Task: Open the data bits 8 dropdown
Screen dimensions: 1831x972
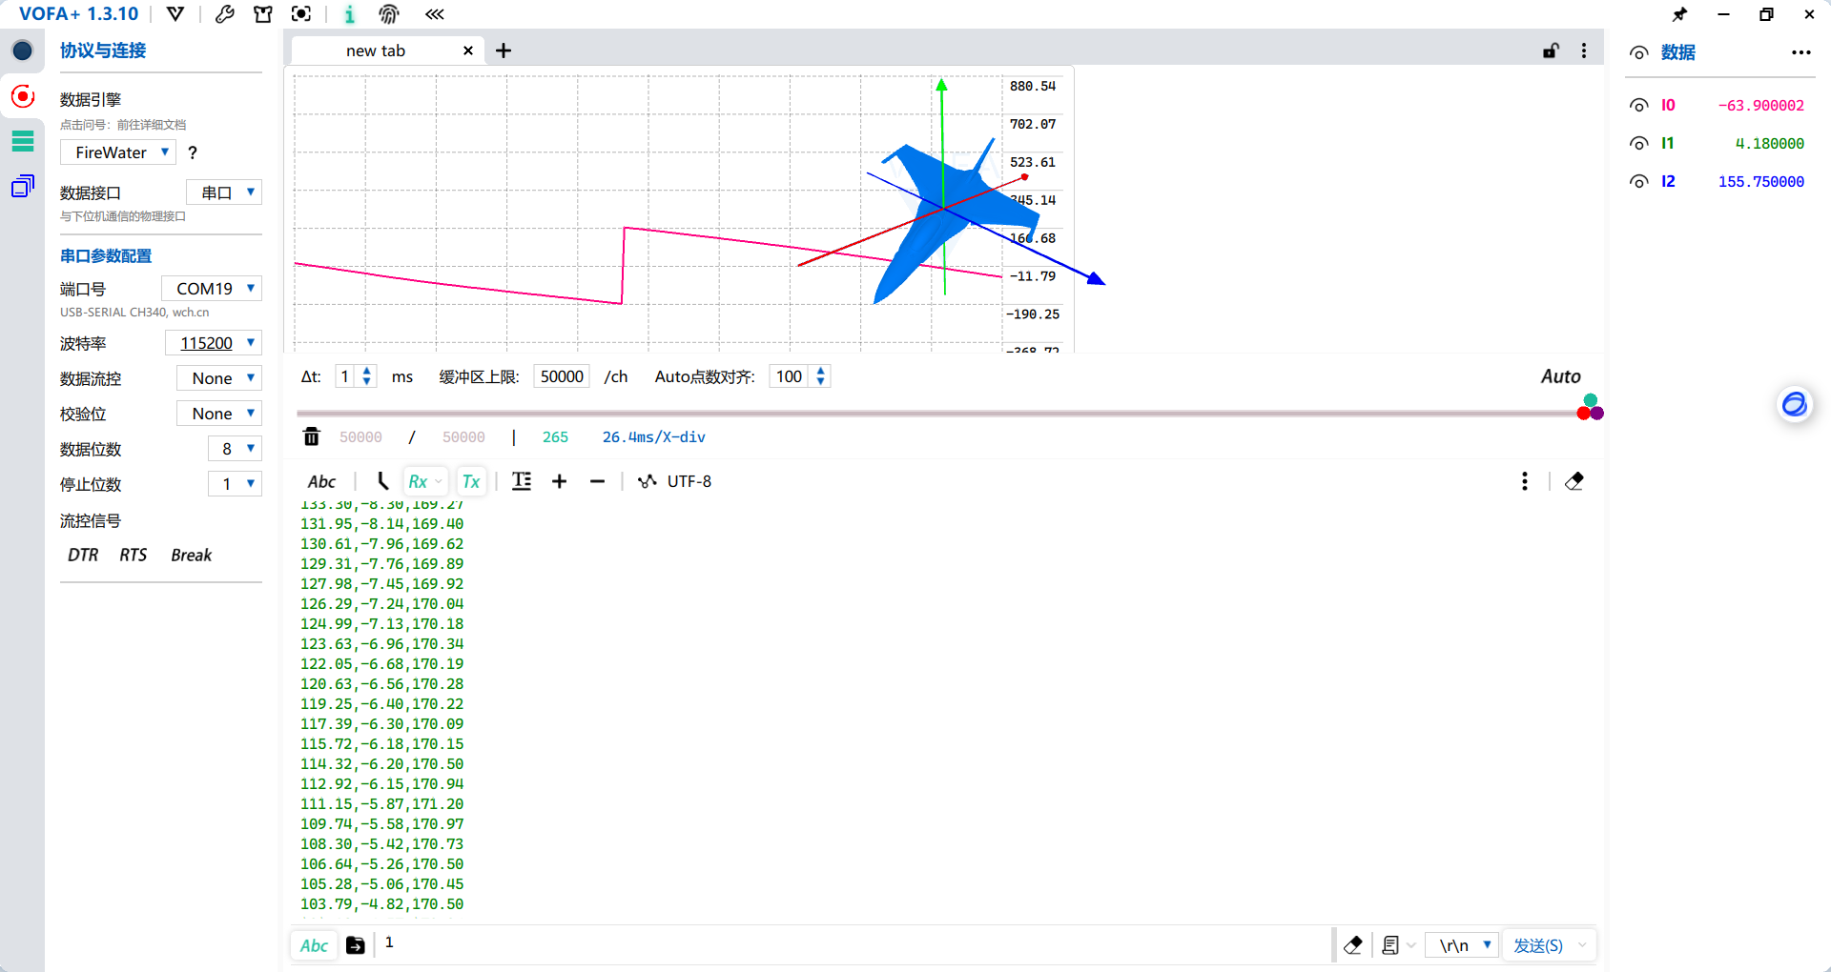Action: point(235,449)
